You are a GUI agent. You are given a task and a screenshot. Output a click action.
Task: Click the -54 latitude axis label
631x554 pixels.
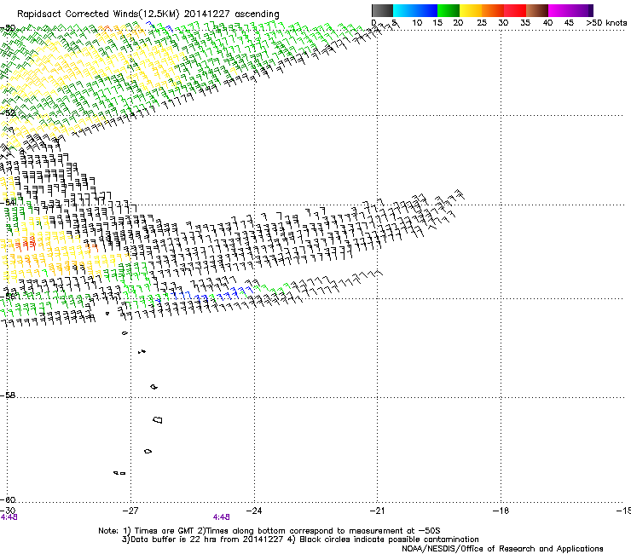8,202
